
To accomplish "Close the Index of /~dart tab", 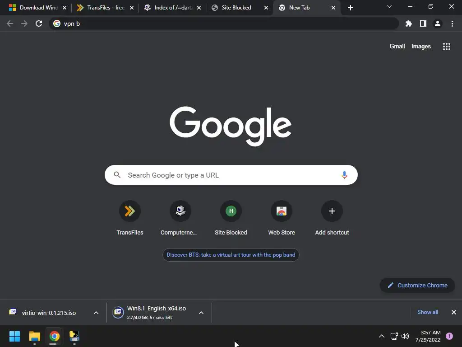I will click(199, 8).
